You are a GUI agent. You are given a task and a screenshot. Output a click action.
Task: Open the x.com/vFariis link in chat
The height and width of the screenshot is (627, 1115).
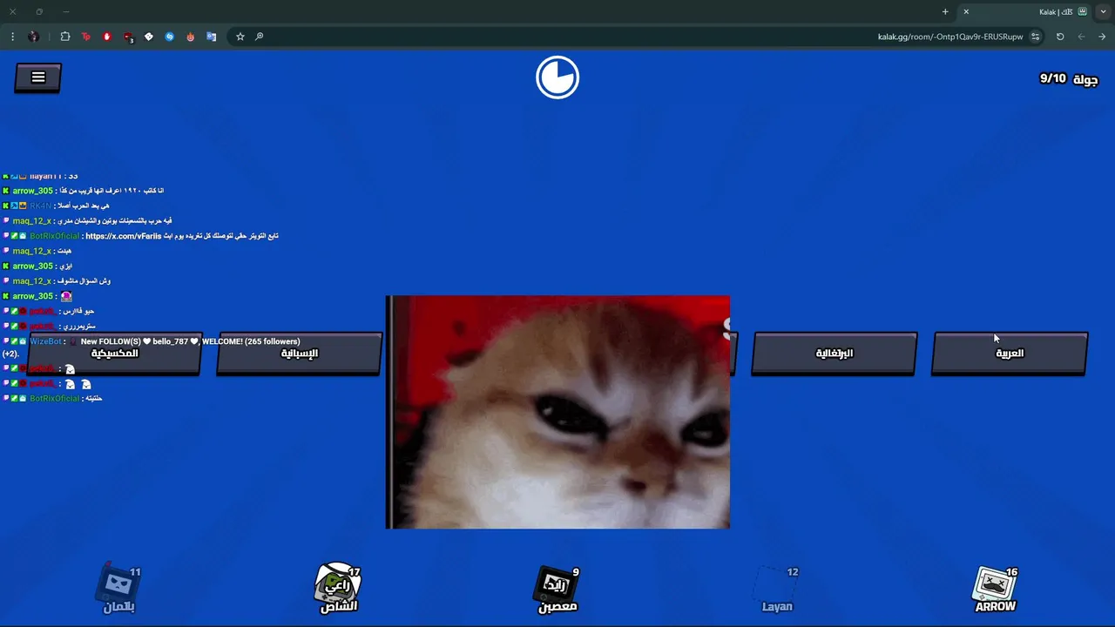124,236
